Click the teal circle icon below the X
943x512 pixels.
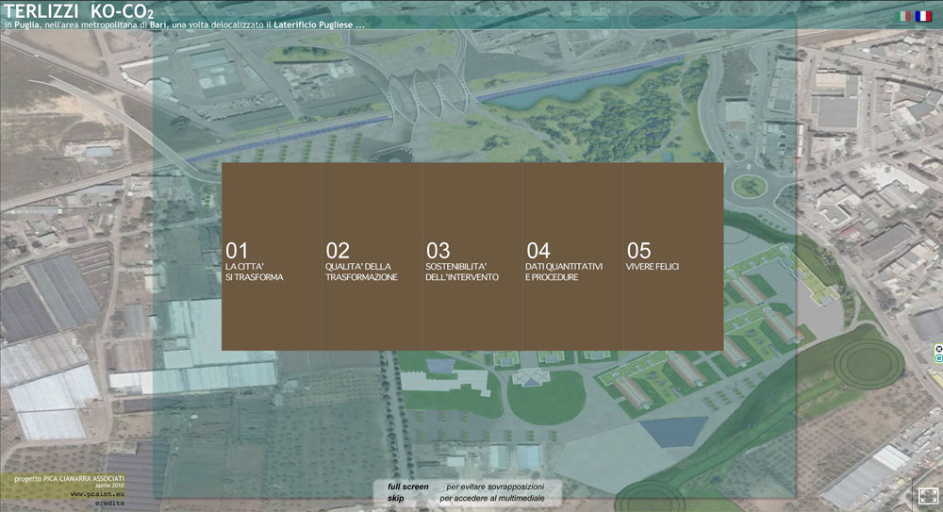939,358
